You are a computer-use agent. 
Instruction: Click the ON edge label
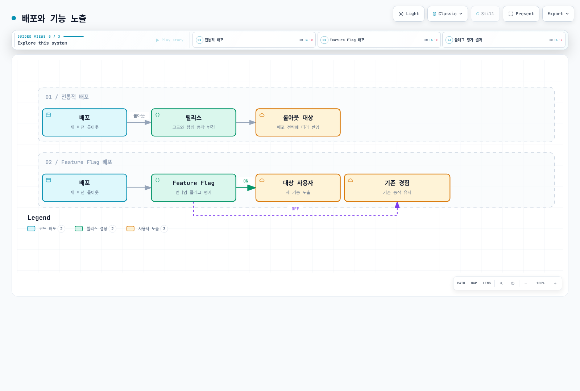[x=246, y=181]
